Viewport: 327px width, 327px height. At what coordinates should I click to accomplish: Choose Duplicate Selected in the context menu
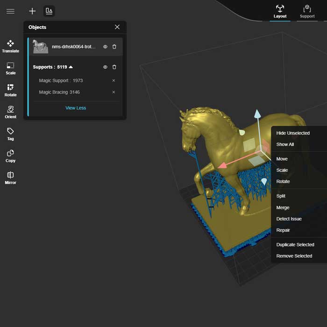[295, 245]
